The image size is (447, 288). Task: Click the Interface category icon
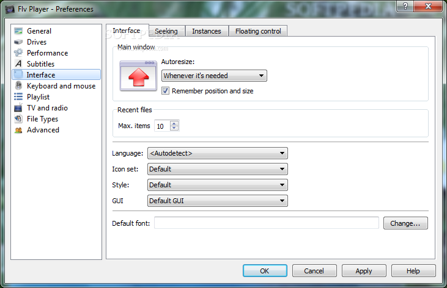click(x=18, y=74)
